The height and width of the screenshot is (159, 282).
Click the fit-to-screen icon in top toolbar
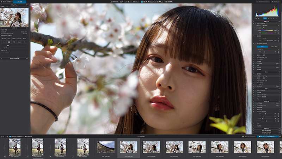tap(125, 2)
